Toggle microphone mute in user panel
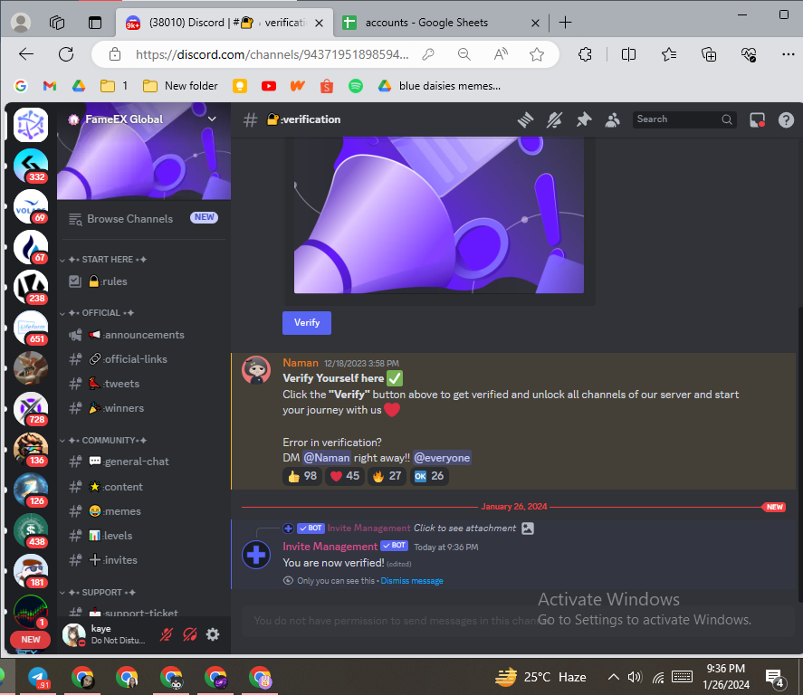 (167, 635)
